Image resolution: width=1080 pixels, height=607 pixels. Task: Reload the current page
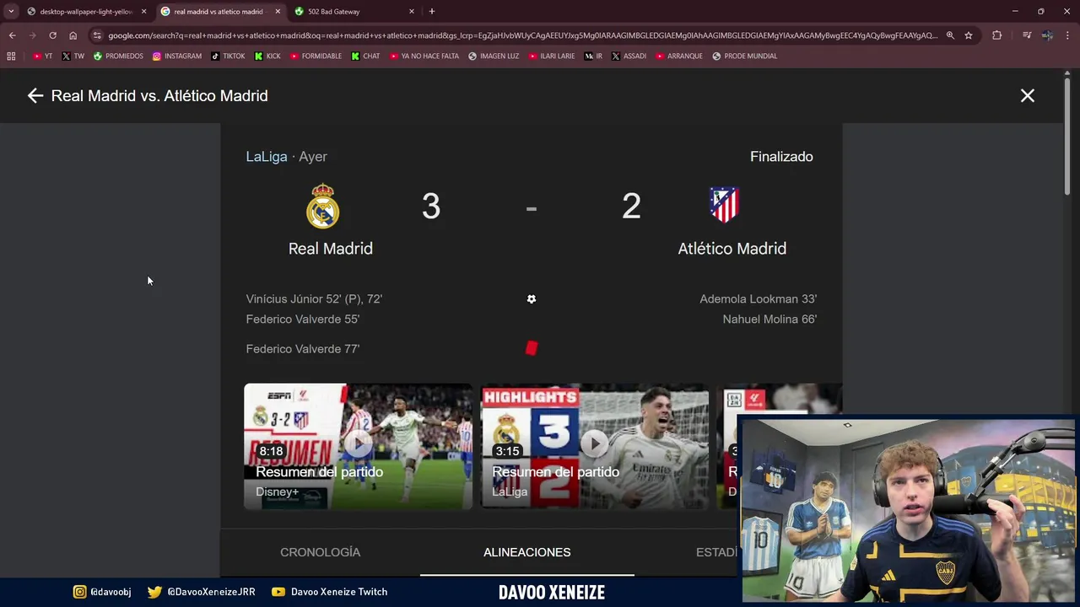(x=52, y=35)
